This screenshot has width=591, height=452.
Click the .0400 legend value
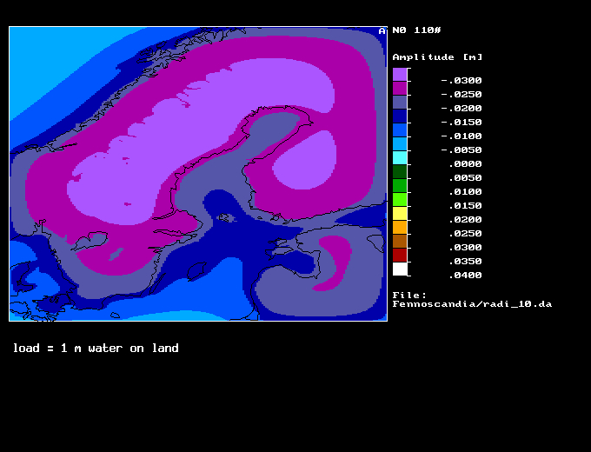(x=465, y=276)
